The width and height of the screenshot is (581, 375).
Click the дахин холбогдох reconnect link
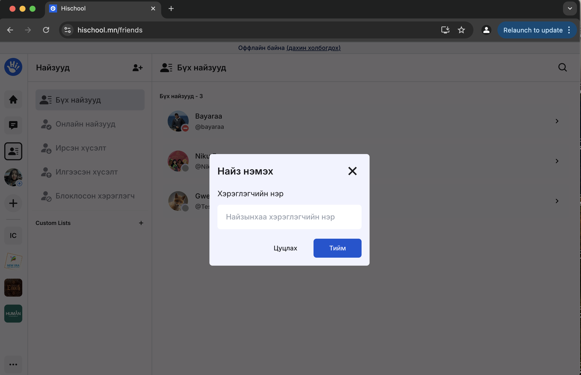click(313, 48)
